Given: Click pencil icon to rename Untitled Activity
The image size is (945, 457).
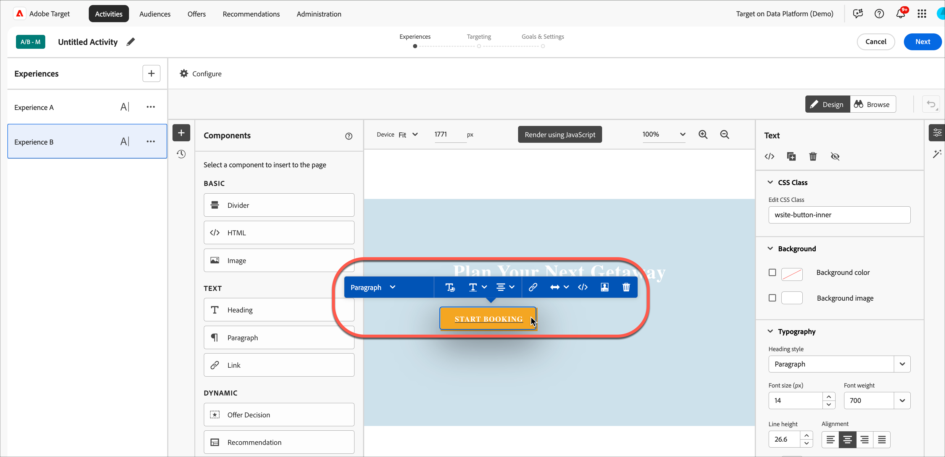Looking at the screenshot, I should pos(130,42).
